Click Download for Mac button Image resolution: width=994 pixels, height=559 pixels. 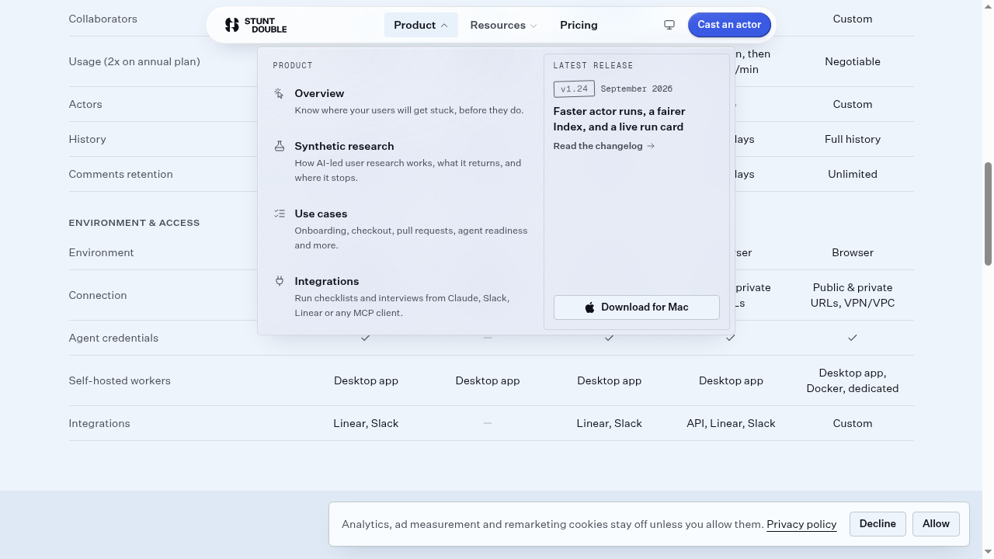pos(637,307)
